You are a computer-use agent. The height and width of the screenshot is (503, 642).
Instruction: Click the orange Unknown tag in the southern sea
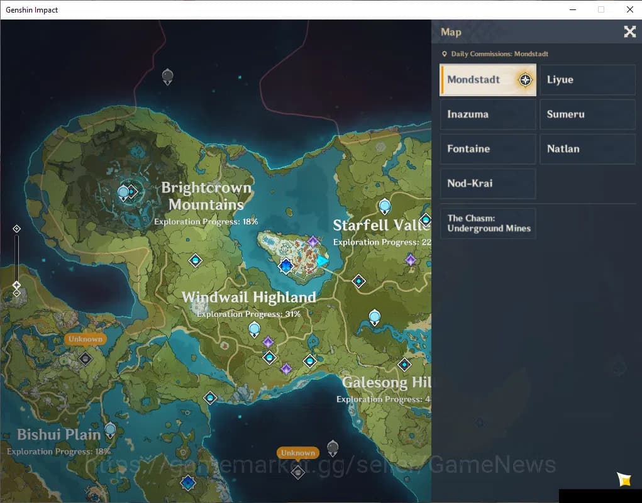pos(297,453)
